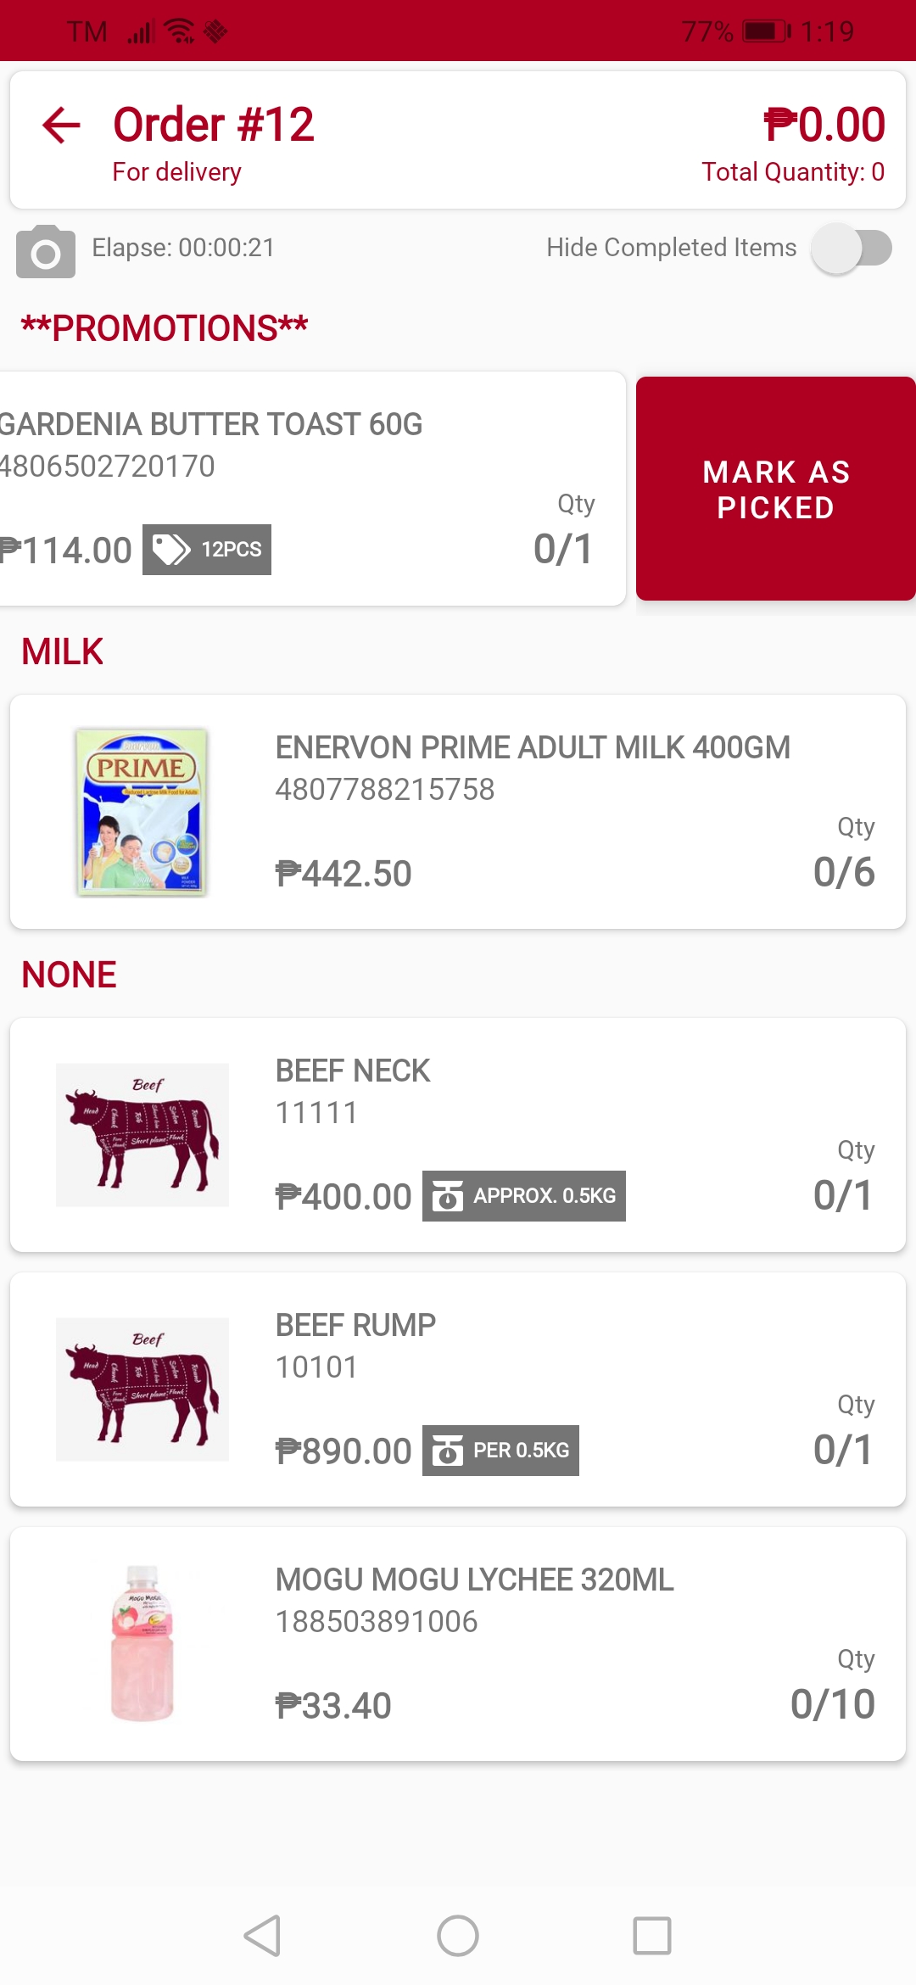The width and height of the screenshot is (916, 1985).
Task: Tap the 12PCS price tag badge
Action: 207,550
